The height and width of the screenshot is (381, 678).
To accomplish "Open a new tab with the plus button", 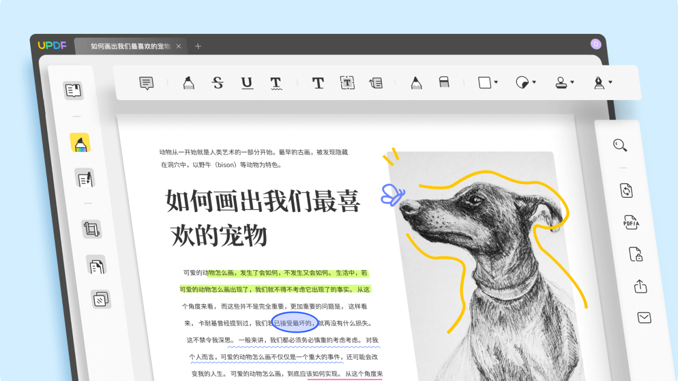I will (198, 46).
